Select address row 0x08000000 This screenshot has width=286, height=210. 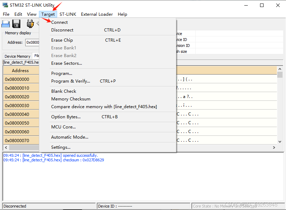coord(21,79)
